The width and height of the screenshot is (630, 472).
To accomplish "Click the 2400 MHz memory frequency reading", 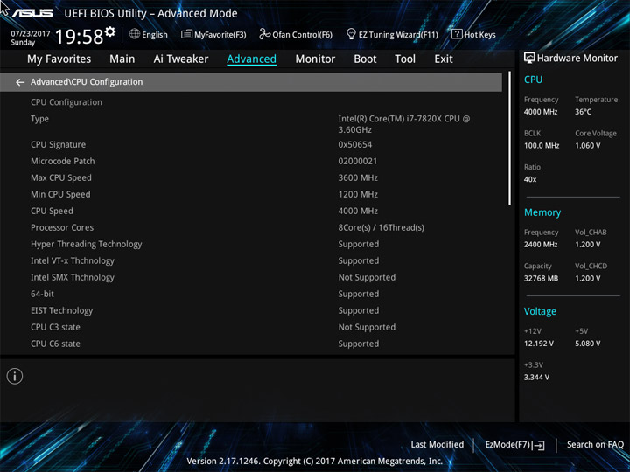I will tap(541, 245).
